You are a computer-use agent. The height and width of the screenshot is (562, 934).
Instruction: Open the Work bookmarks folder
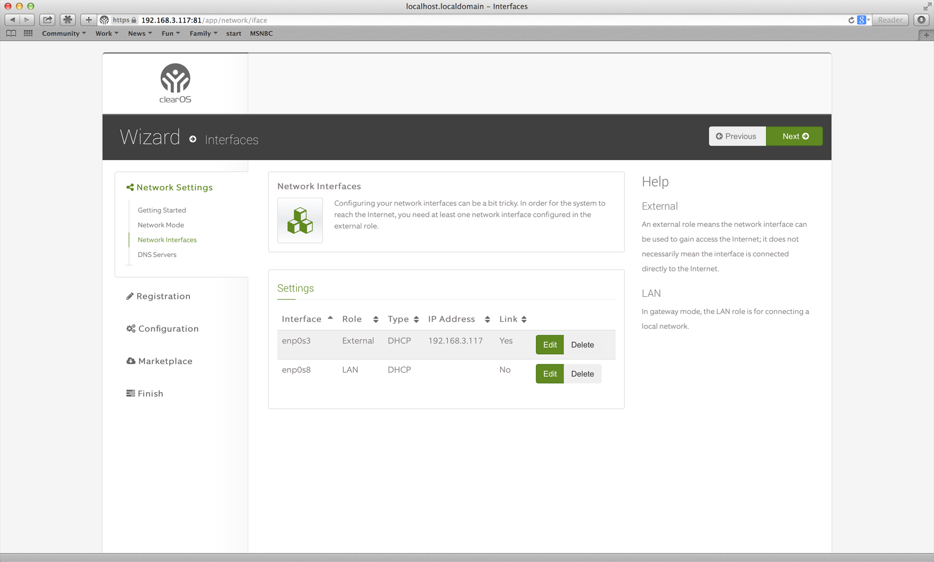[x=107, y=33]
